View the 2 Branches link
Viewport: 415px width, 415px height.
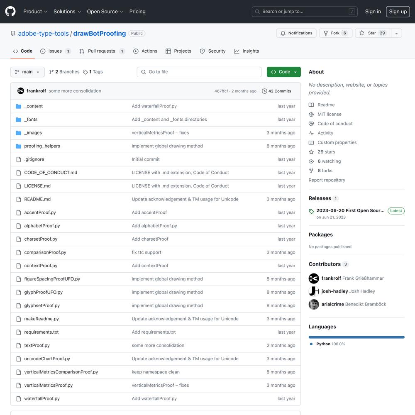64,72
